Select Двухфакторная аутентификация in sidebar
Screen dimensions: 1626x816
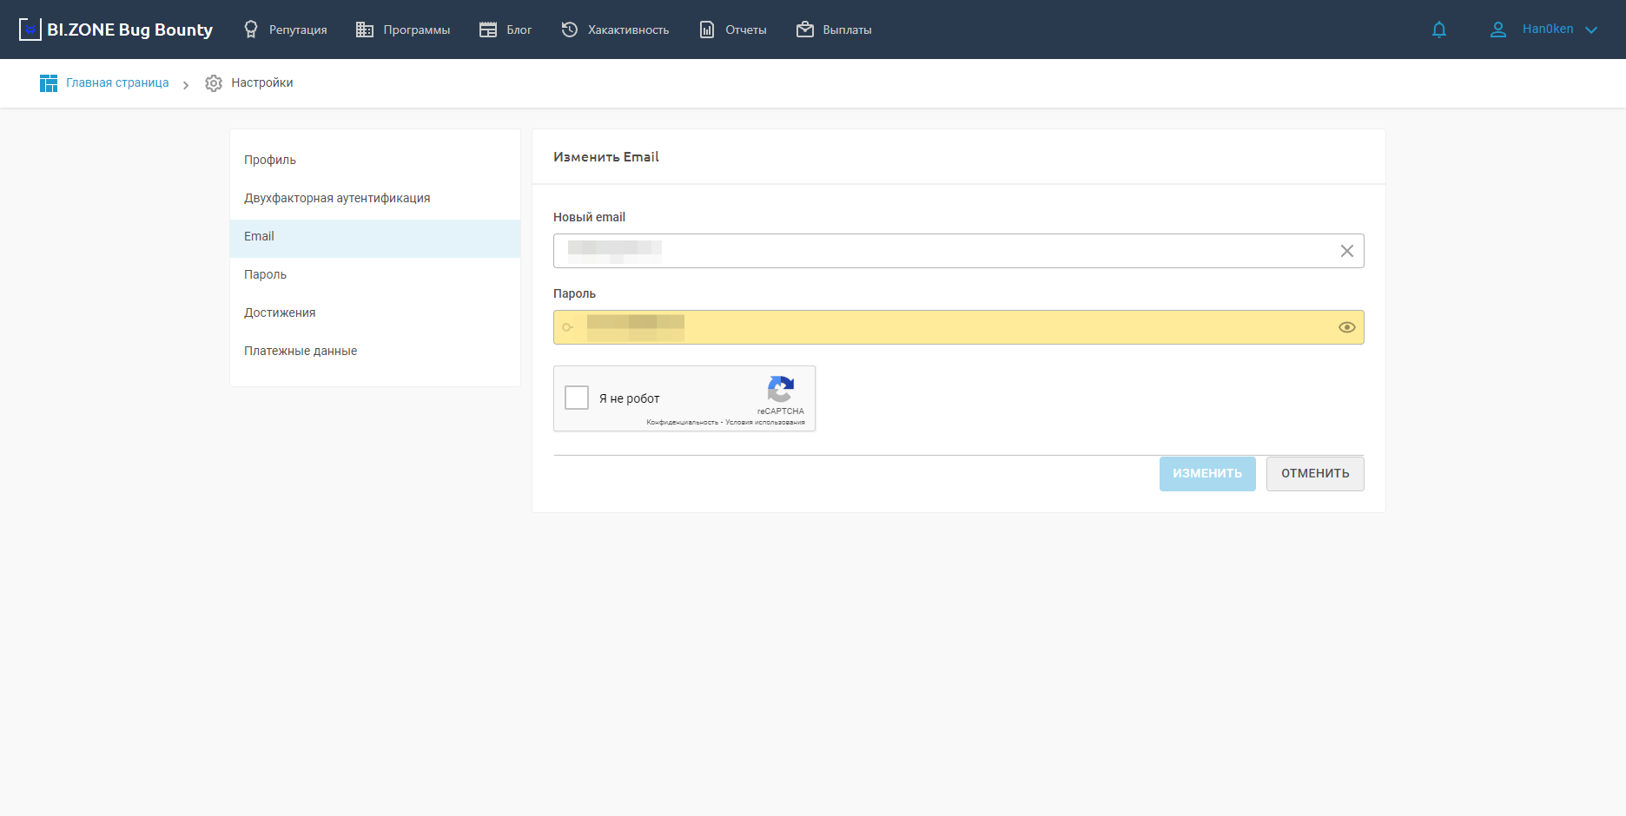(x=337, y=198)
